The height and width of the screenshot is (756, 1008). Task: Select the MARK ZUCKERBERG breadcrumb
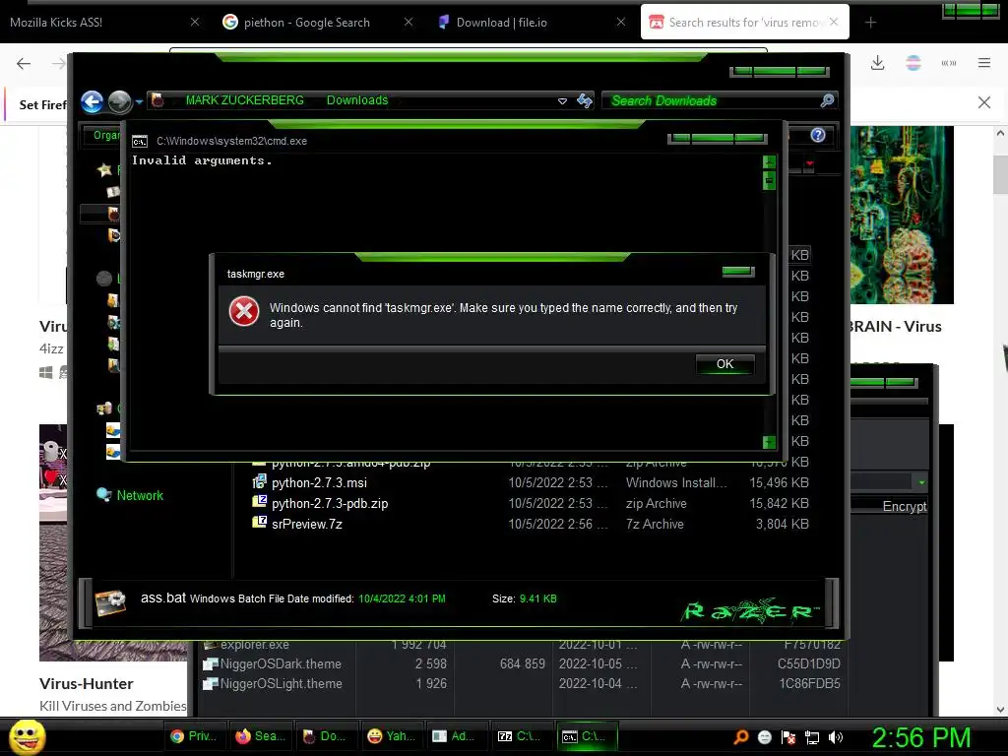pyautogui.click(x=244, y=100)
